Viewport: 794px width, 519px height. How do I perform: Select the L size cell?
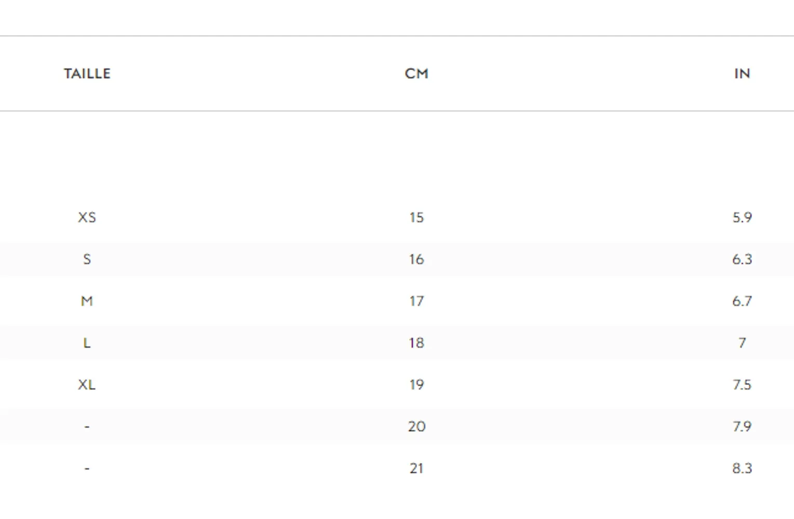(x=87, y=343)
